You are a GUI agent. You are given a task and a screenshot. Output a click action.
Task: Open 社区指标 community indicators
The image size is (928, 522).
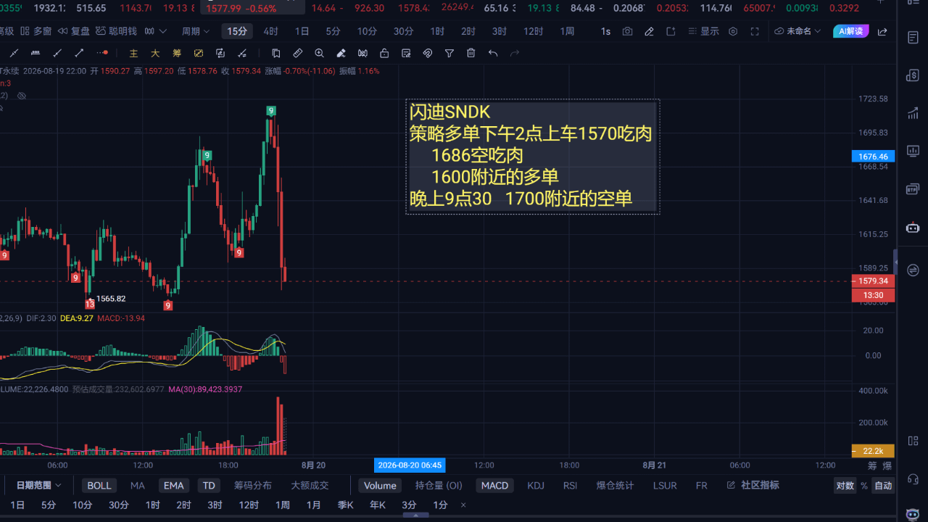tap(752, 485)
